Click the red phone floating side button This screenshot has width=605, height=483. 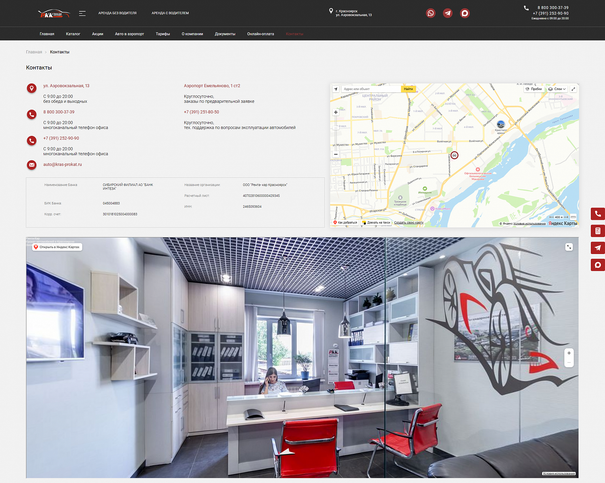[x=598, y=214]
